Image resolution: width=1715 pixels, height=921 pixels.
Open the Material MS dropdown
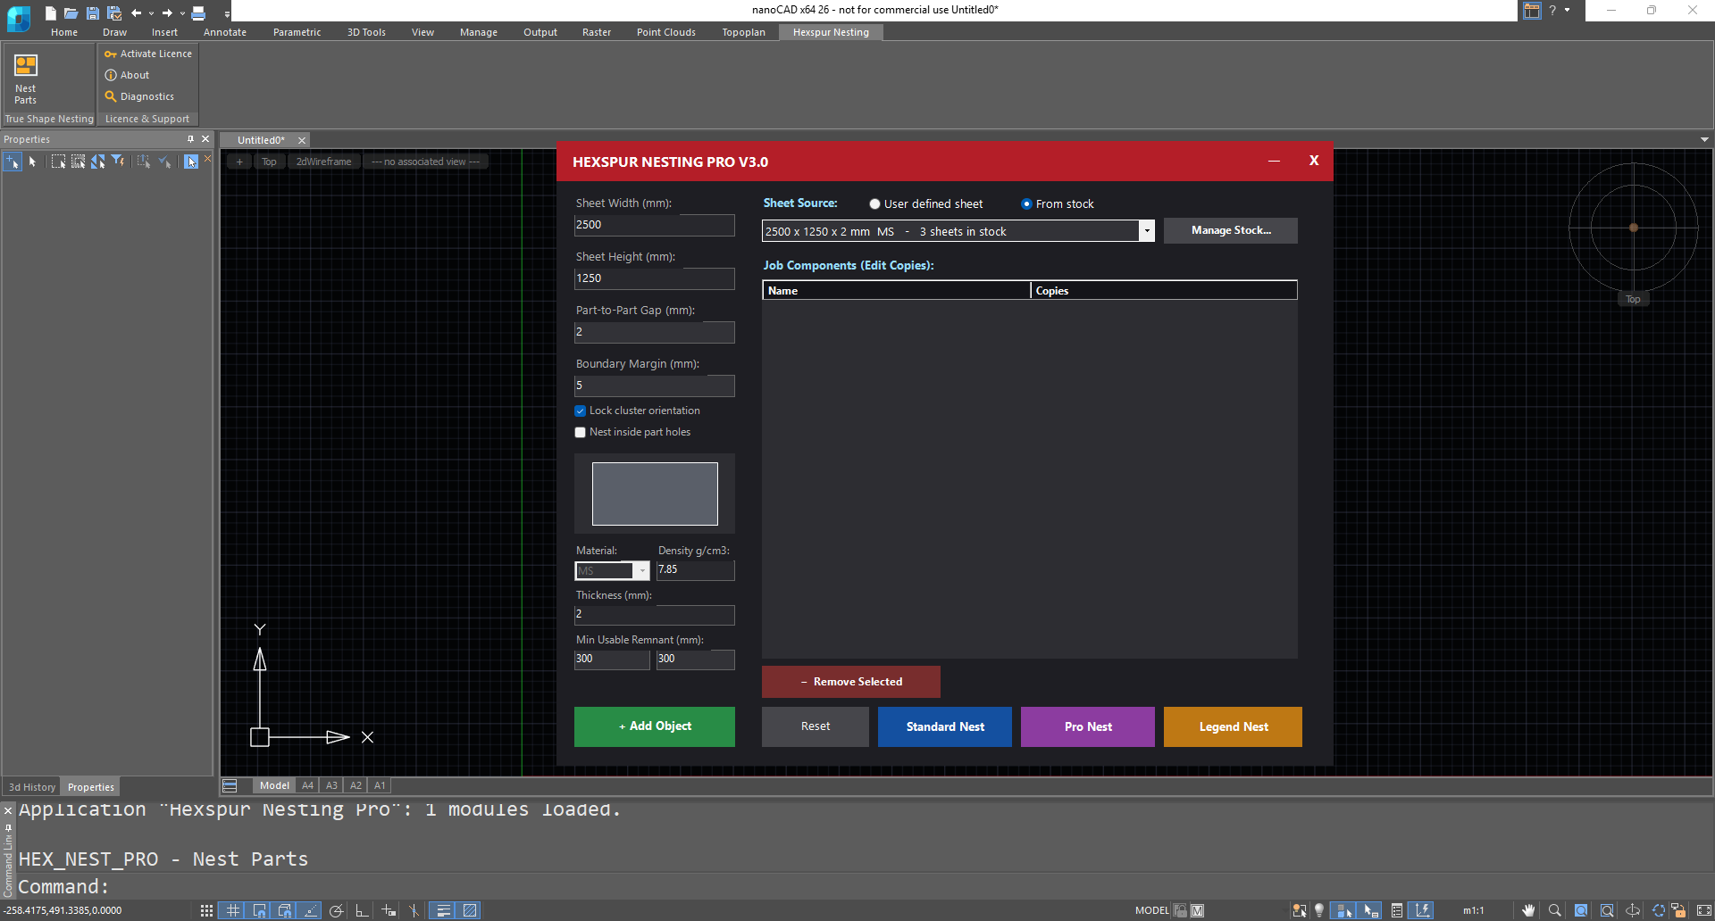point(641,571)
